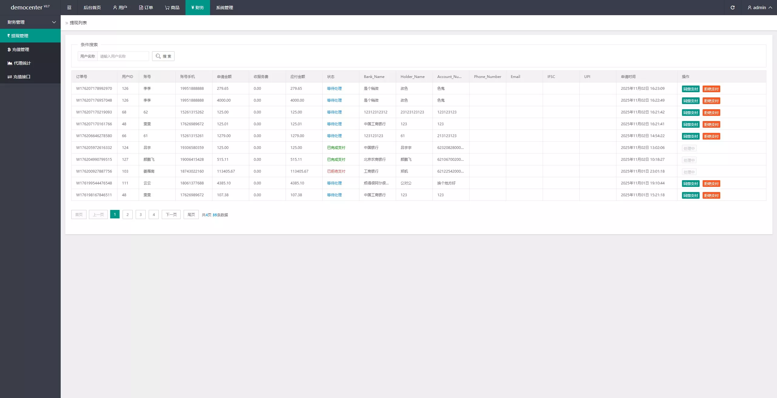777x398 pixels.
Task: Go to 后台首页 tab
Action: (x=92, y=8)
